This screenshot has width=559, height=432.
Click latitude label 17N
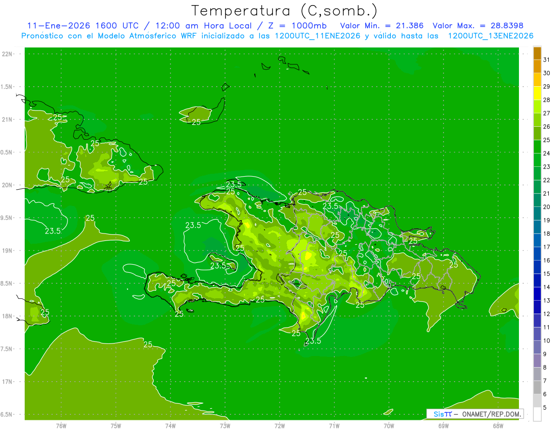pyautogui.click(x=7, y=382)
